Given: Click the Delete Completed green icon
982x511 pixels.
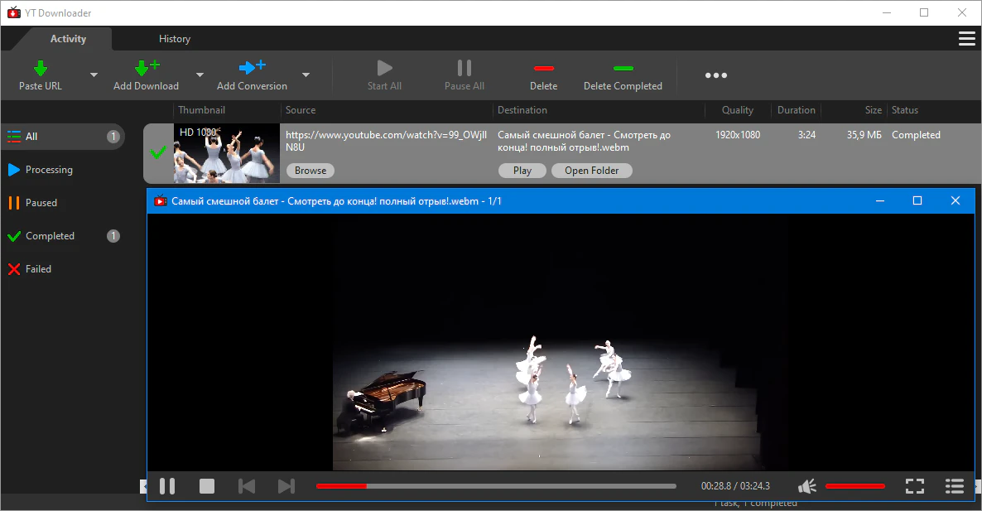Looking at the screenshot, I should click(x=623, y=68).
